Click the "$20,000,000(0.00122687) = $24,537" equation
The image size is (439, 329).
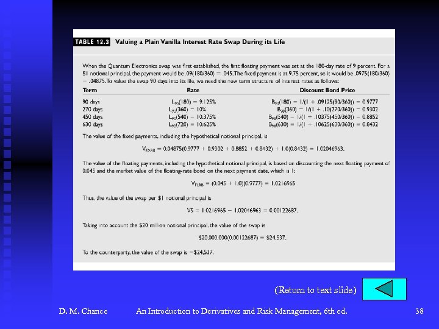243,238
